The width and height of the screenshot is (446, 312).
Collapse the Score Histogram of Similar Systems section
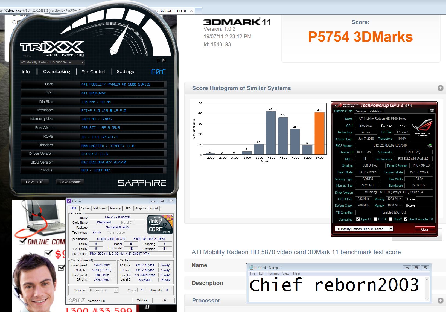point(440,88)
